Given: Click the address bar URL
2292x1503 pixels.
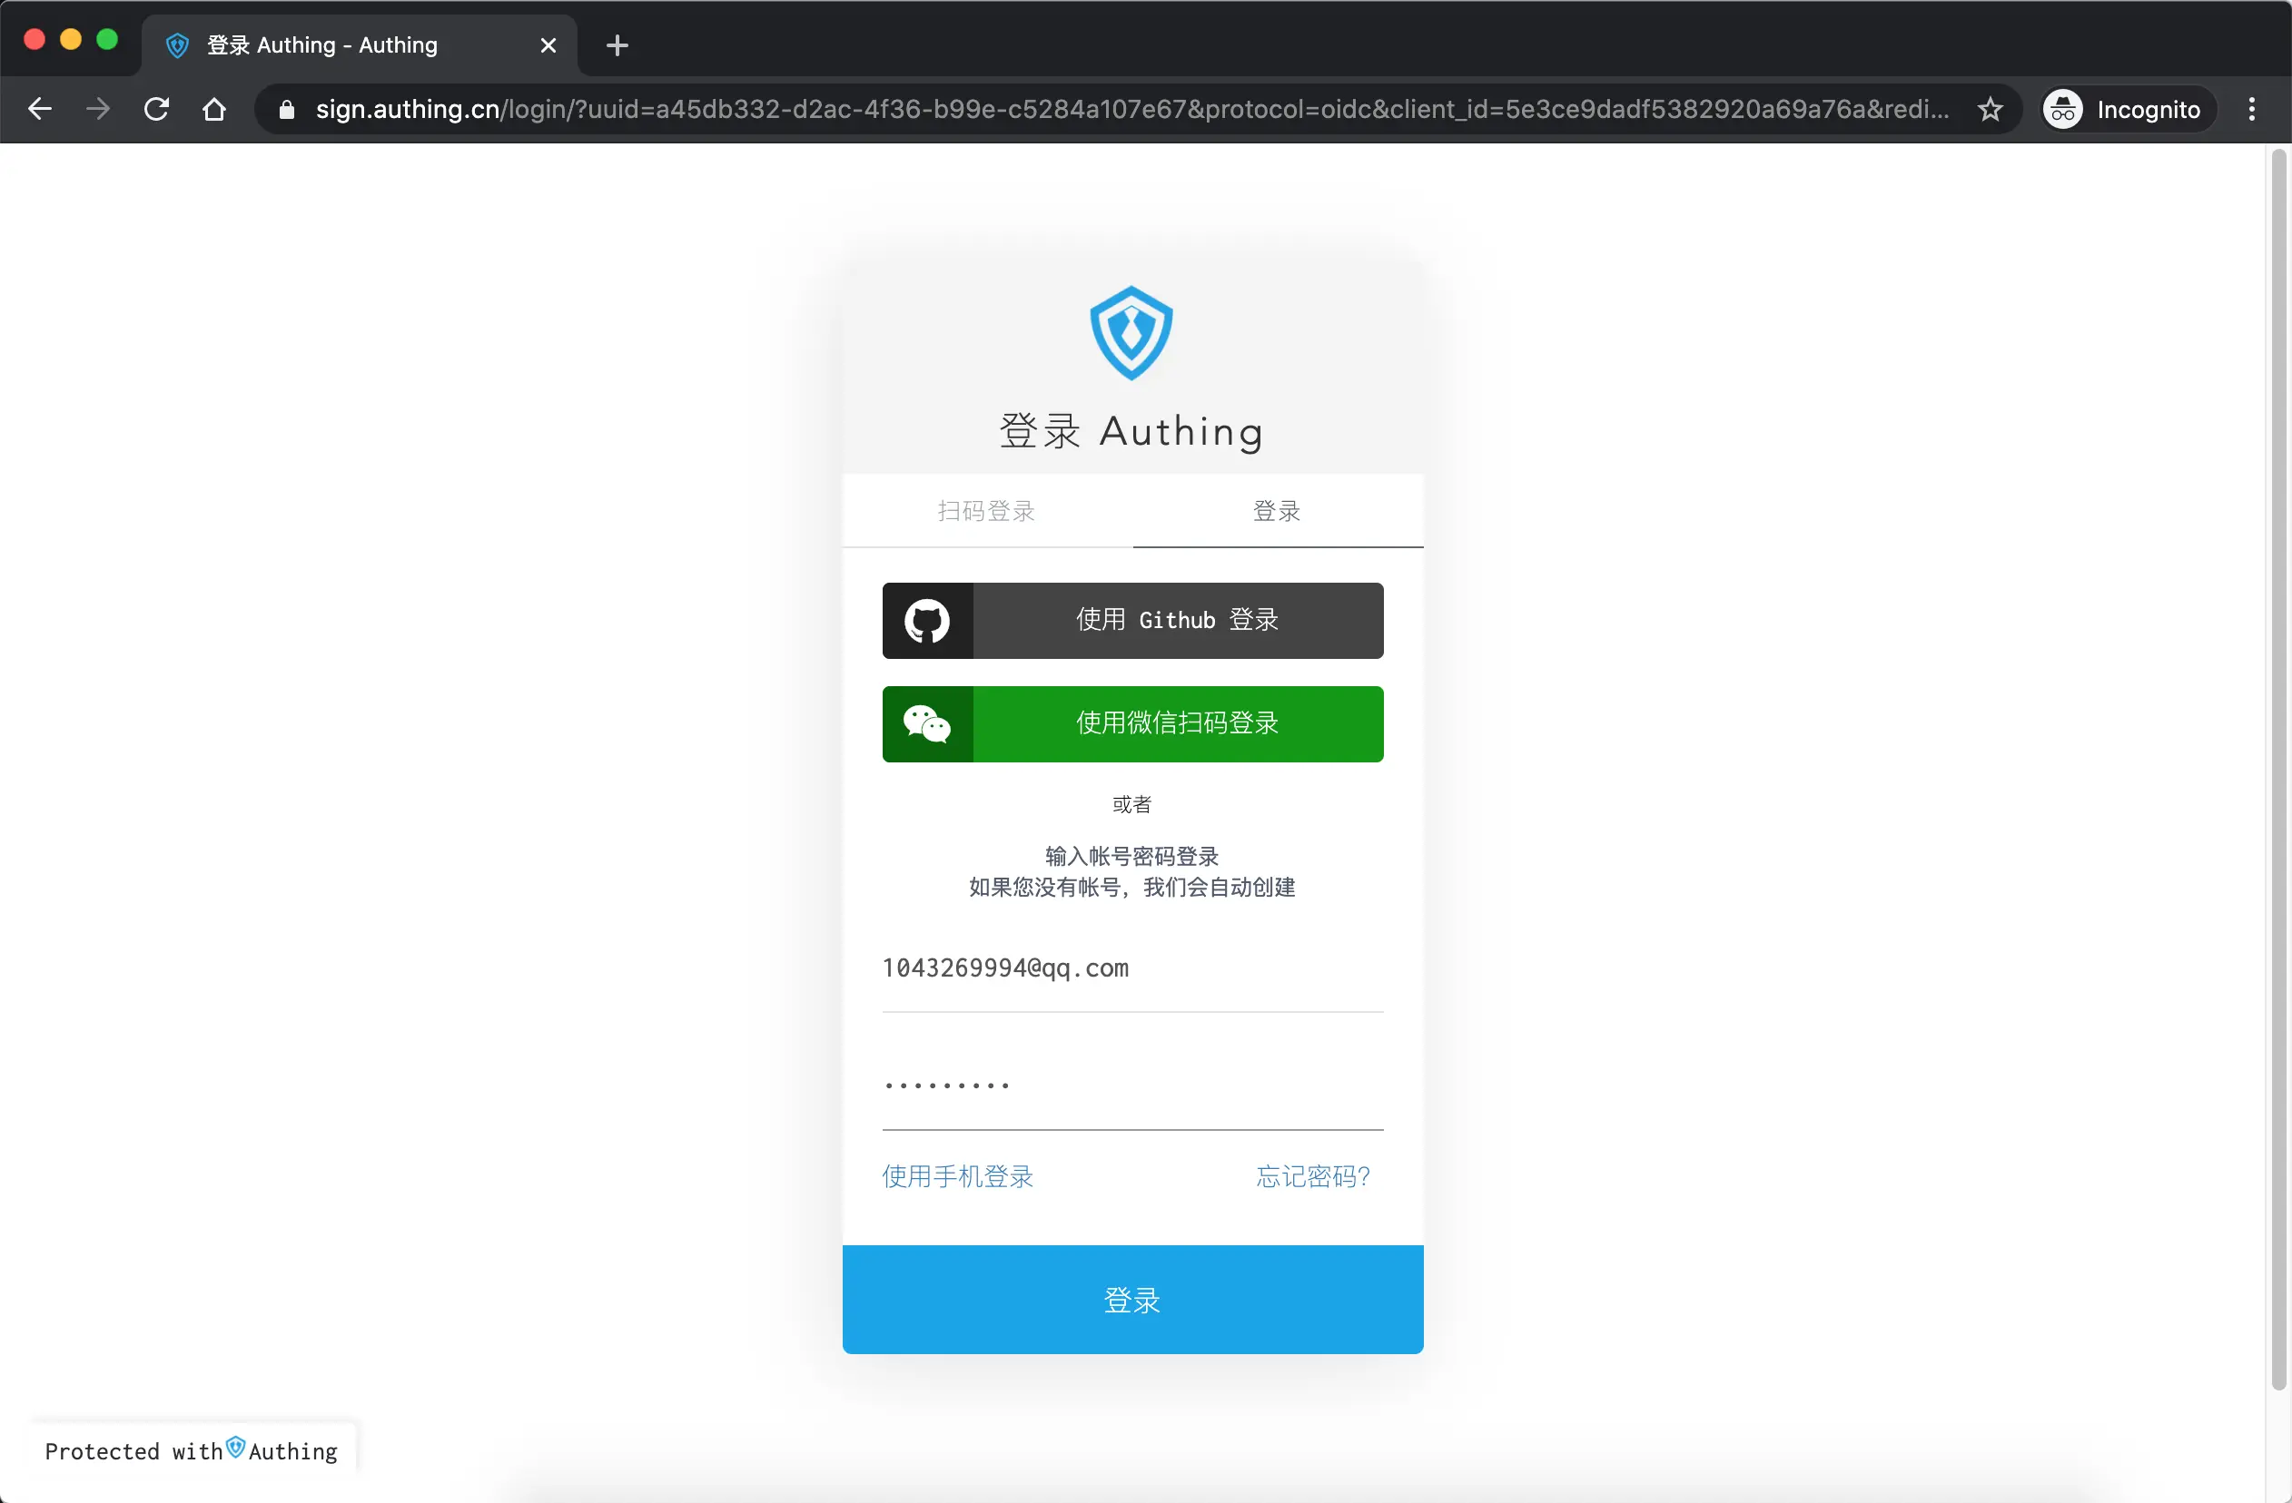Looking at the screenshot, I should point(1131,110).
